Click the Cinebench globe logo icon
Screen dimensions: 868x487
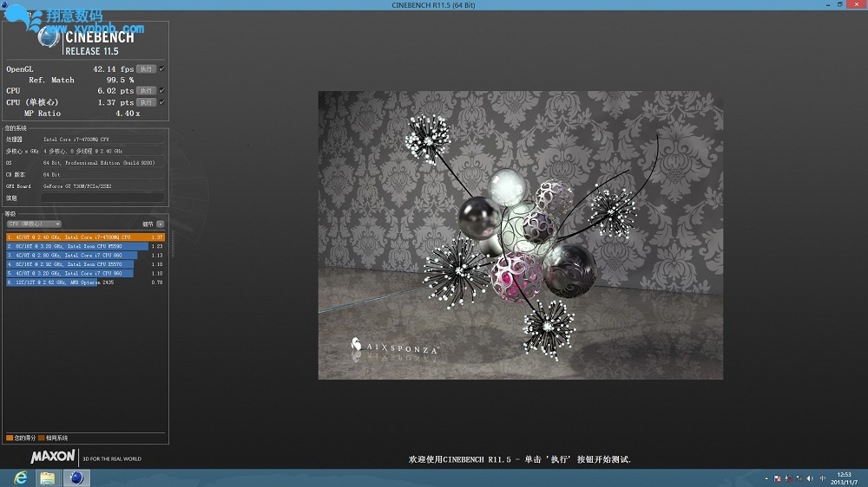coord(48,37)
